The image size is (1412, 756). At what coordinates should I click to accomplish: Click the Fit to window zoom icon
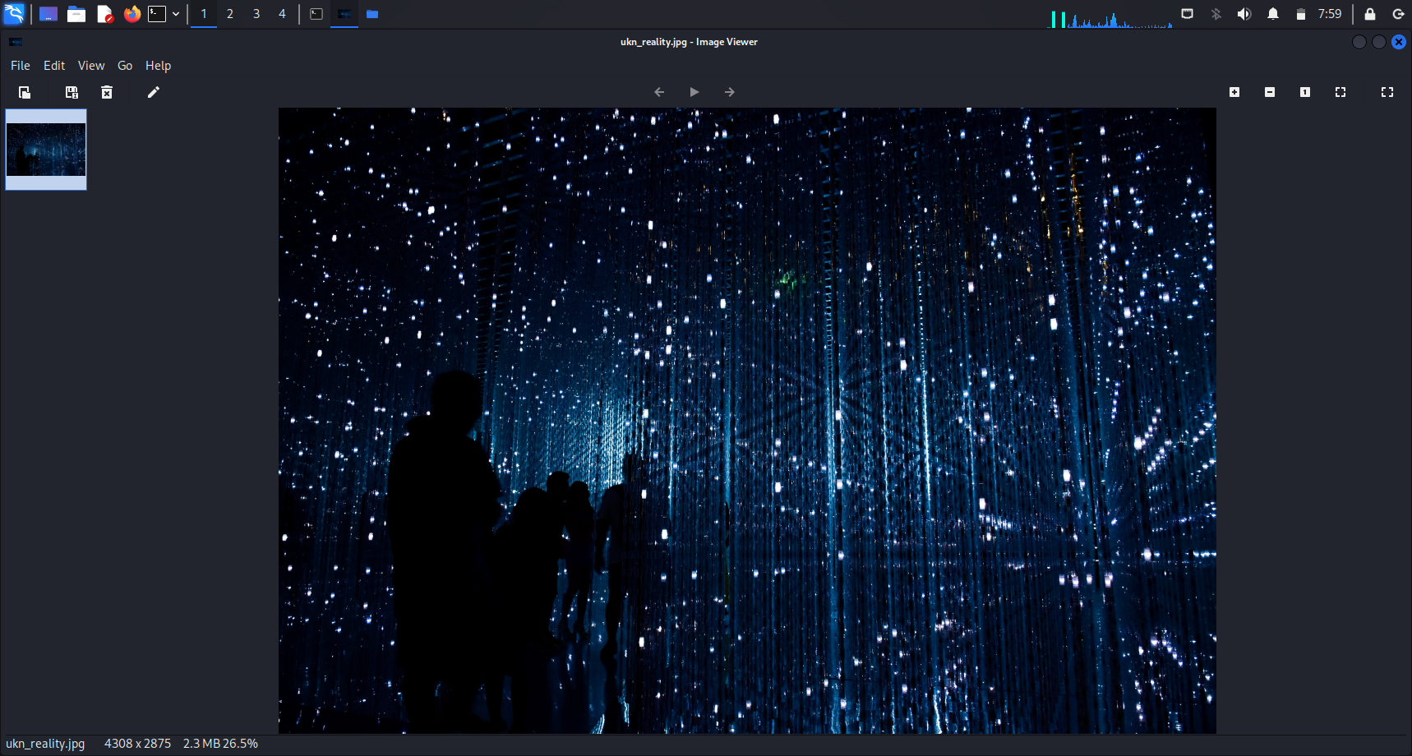[x=1340, y=92]
